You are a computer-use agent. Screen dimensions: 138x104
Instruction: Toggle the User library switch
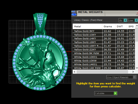[136, 20]
